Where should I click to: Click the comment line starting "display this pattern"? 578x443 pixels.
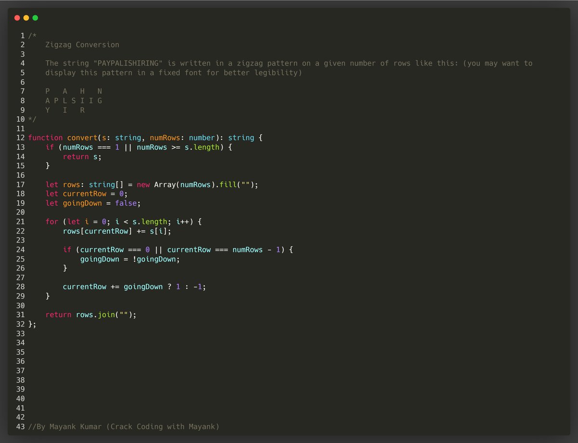coord(173,73)
